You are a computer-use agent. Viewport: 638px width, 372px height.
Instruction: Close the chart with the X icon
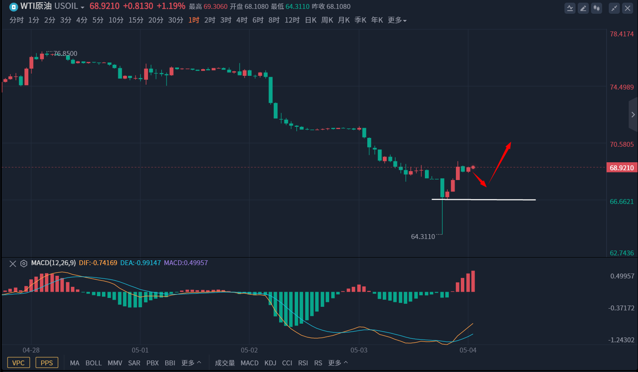(x=628, y=8)
